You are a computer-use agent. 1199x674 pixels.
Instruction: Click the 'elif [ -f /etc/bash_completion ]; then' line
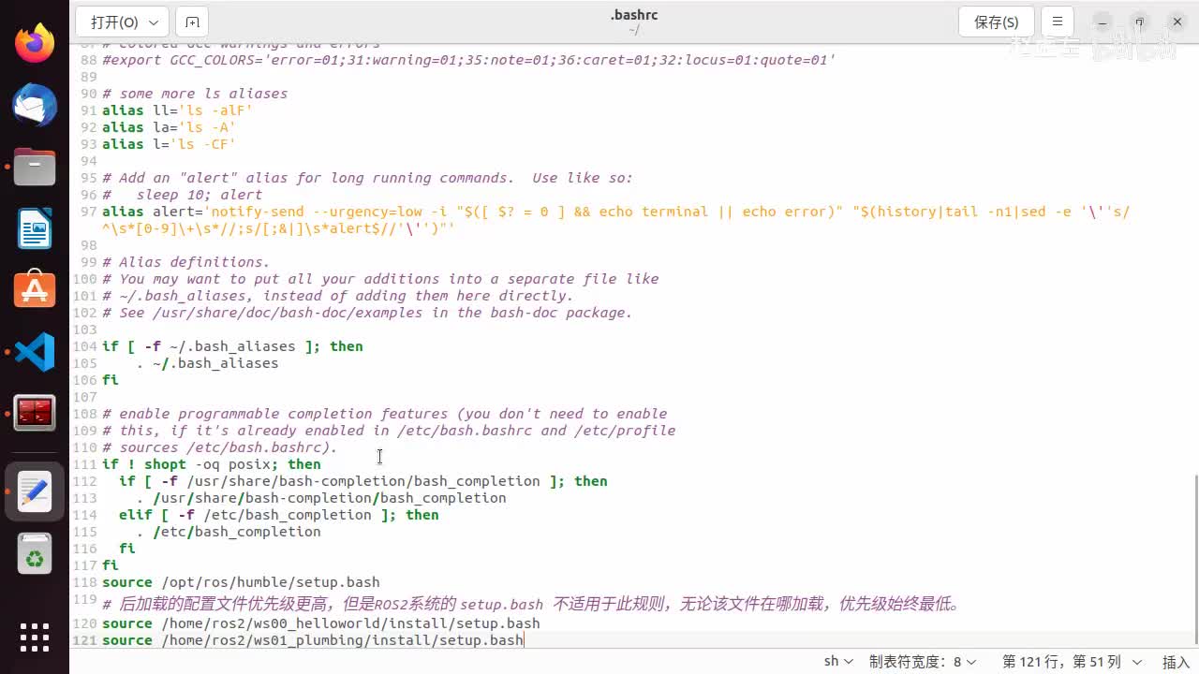(x=278, y=515)
